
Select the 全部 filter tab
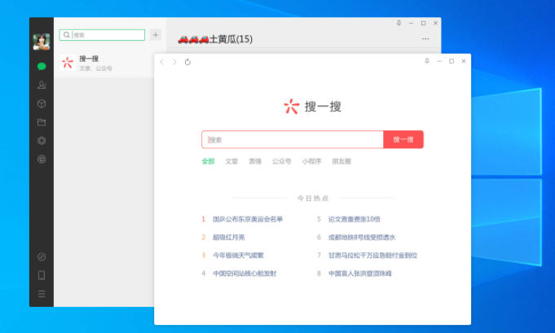click(x=208, y=161)
